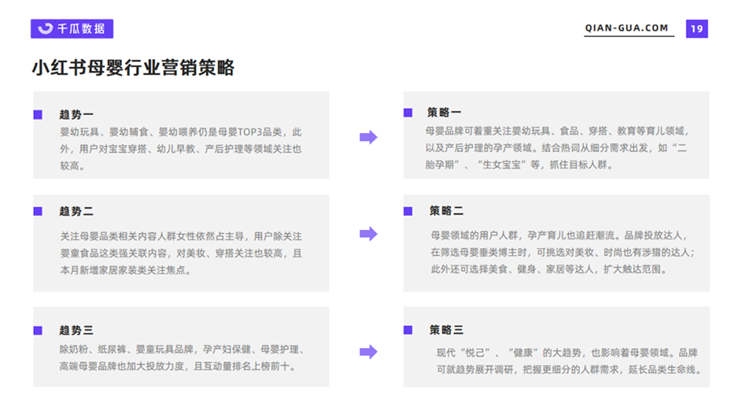738x415 pixels.
Task: Click the purple square bullet beside 策略一
Action: 408,113
